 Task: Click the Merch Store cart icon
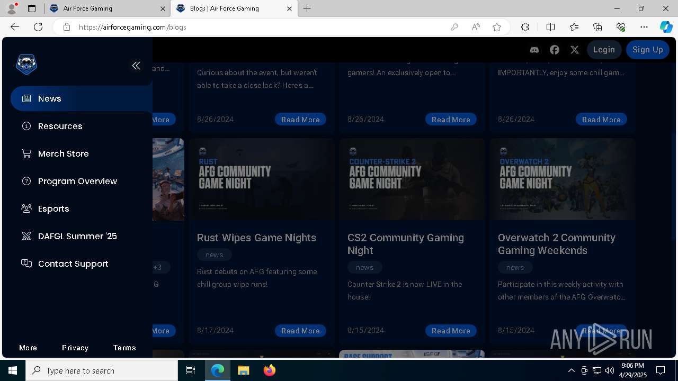point(26,153)
